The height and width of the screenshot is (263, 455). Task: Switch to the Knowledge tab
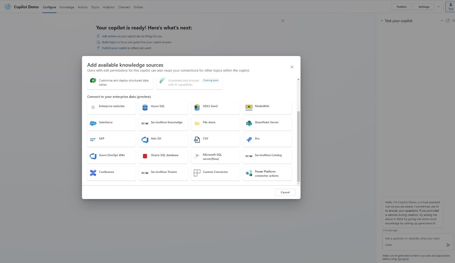pyautogui.click(x=67, y=7)
